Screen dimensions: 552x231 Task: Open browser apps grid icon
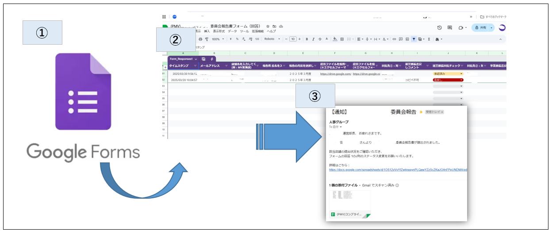165,17
